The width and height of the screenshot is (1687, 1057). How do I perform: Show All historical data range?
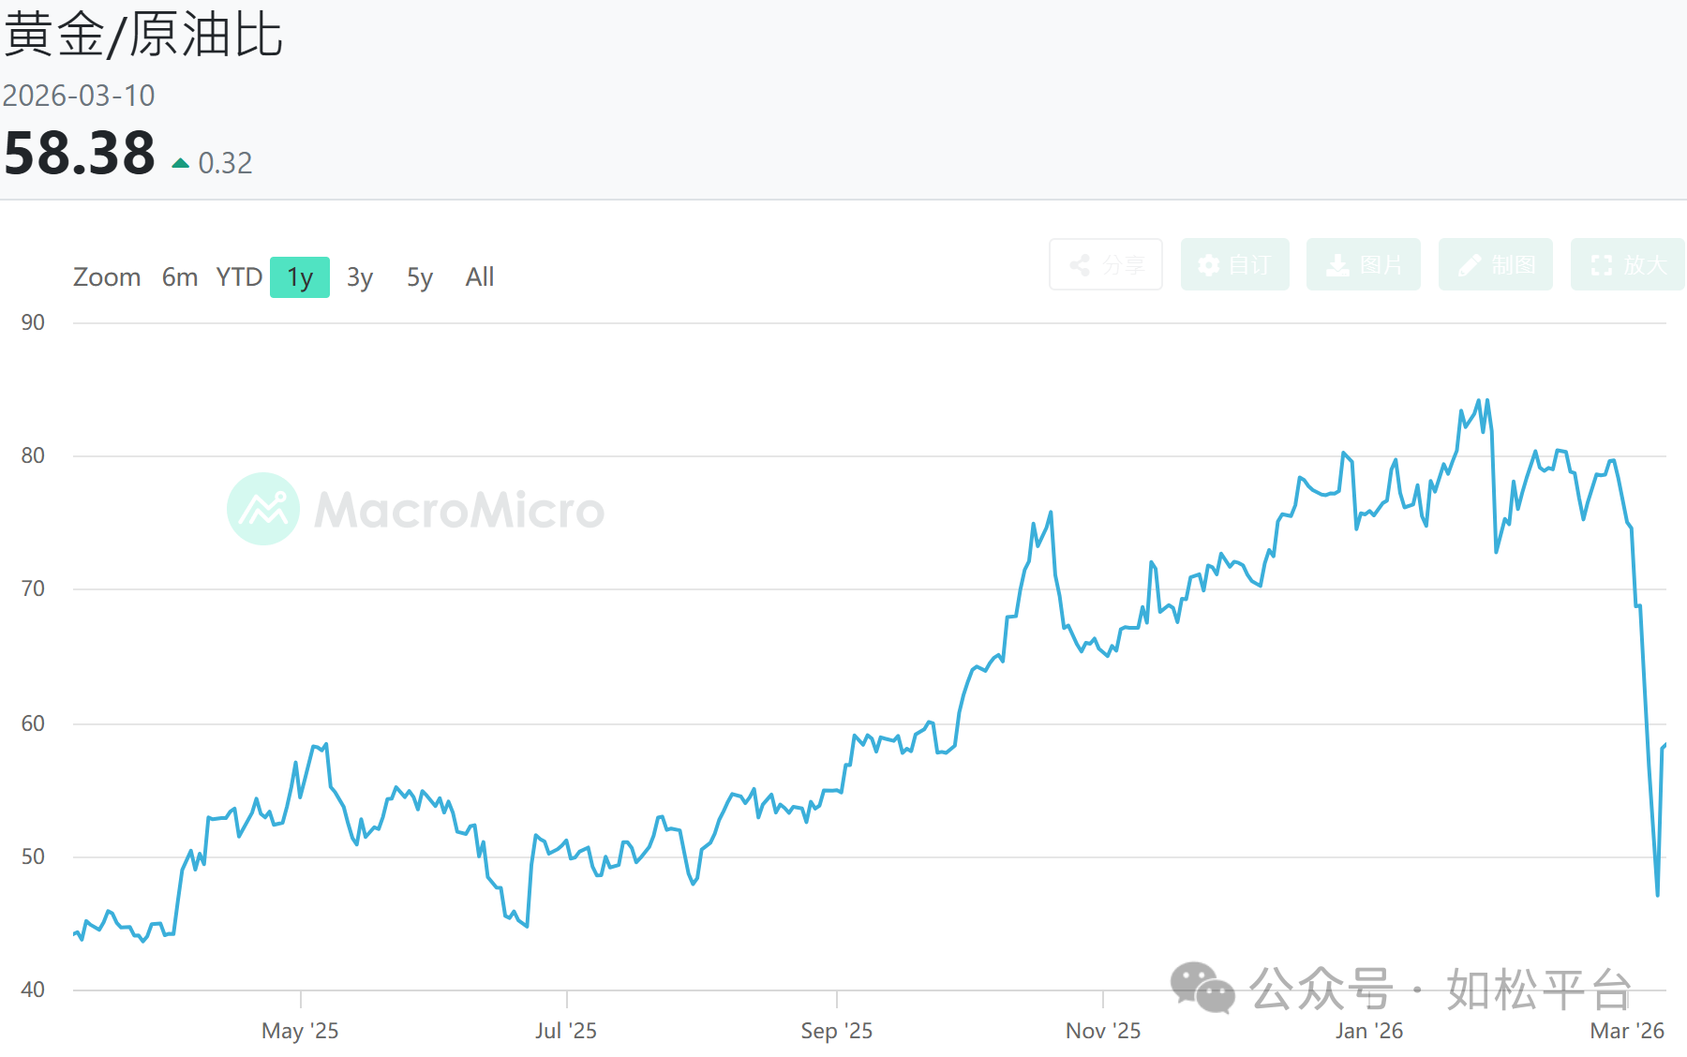(480, 277)
